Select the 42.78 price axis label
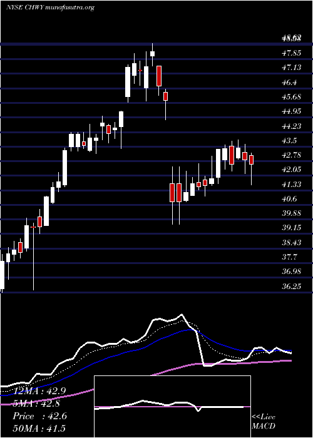Image resolution: width=313 pixels, height=438 pixels. [x=292, y=155]
